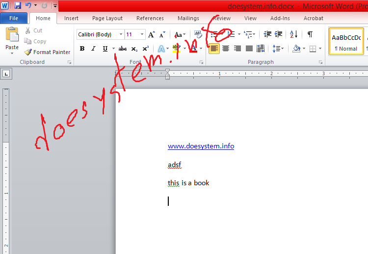Open Line and Paragraph Spacing
This screenshot has width=368, height=254.
[x=278, y=49]
